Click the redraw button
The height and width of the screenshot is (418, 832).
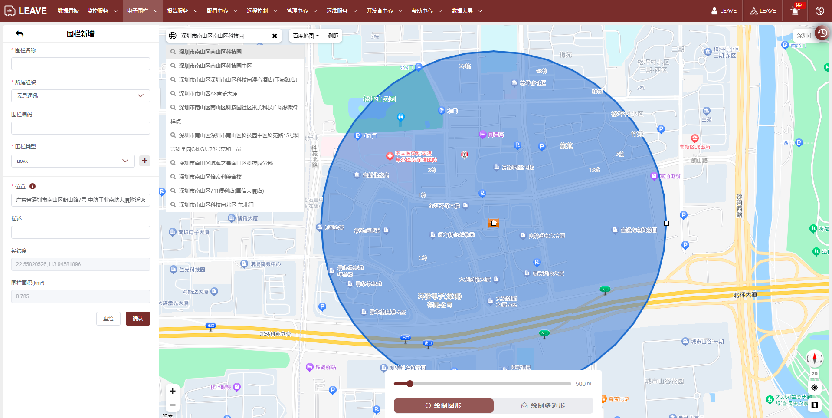[x=108, y=319]
